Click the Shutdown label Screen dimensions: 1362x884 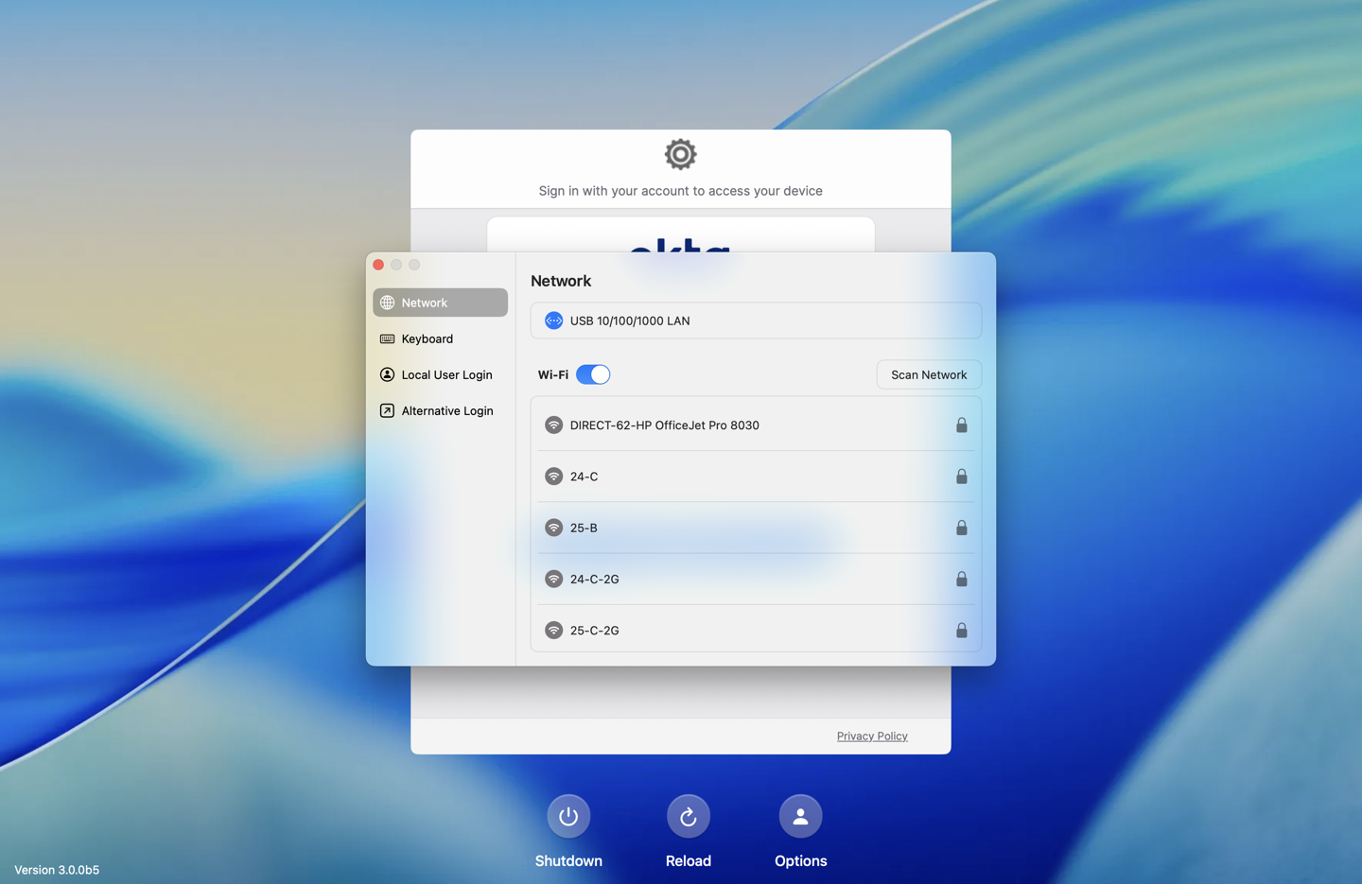(568, 860)
